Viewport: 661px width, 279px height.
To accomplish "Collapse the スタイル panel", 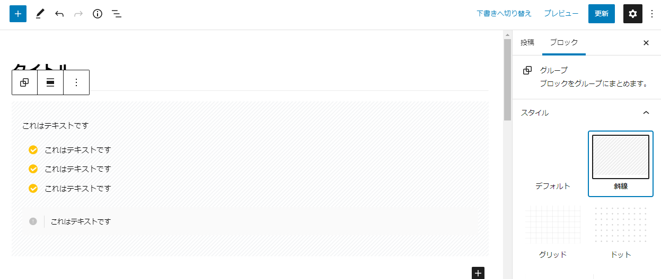I will click(646, 113).
